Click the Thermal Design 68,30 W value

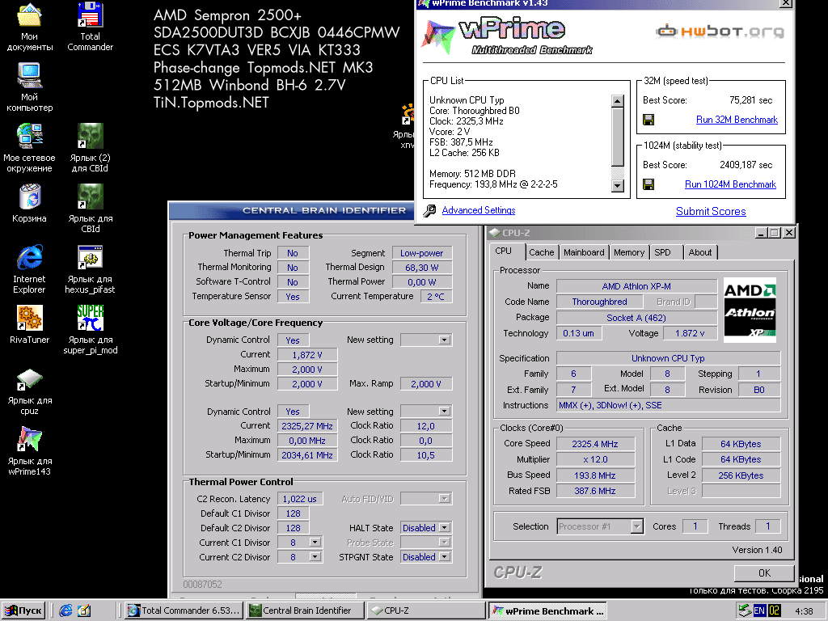[x=421, y=268]
